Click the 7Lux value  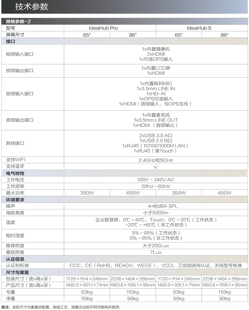pyautogui.click(x=156, y=252)
